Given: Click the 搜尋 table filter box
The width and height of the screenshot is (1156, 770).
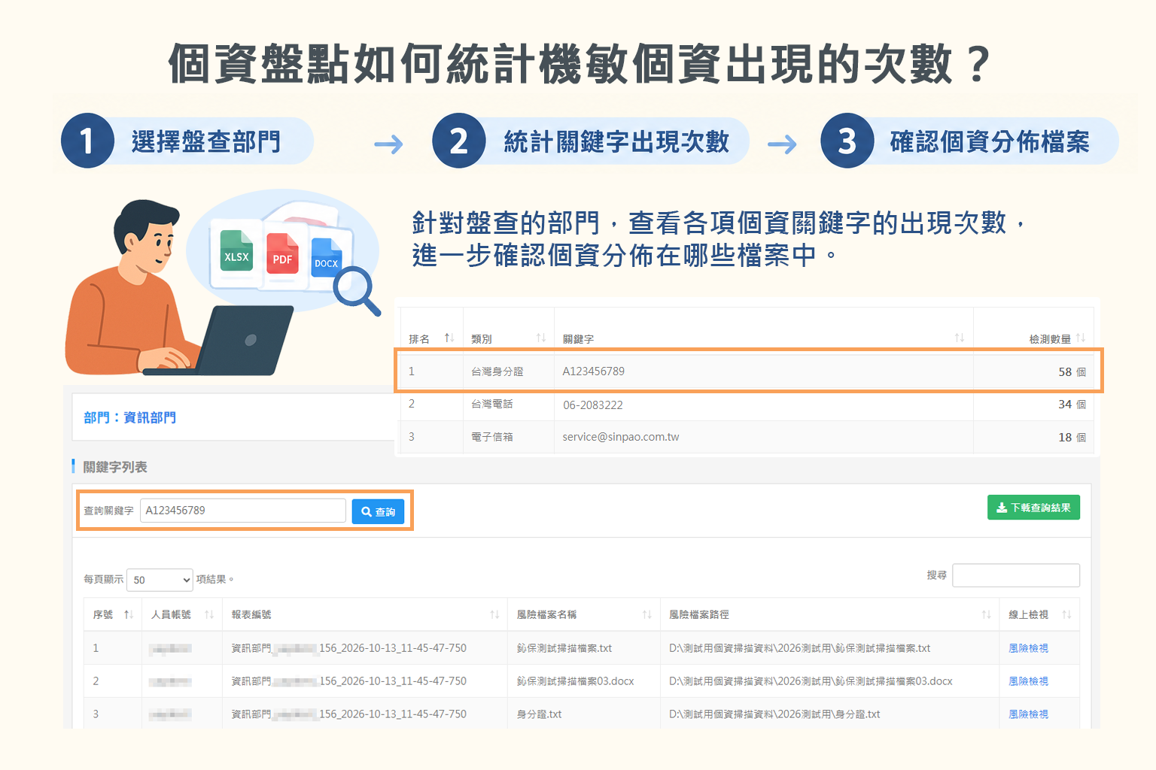Looking at the screenshot, I should (x=1016, y=575).
